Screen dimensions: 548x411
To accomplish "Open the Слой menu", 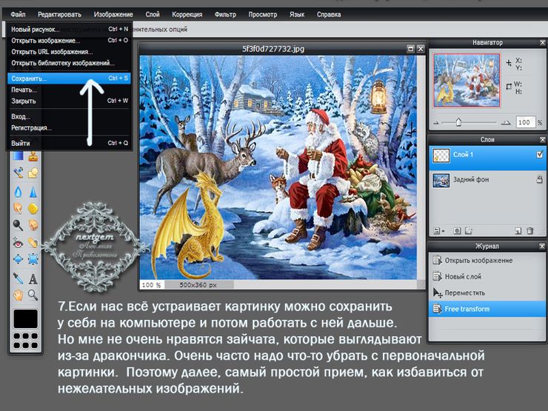I will pos(153,14).
